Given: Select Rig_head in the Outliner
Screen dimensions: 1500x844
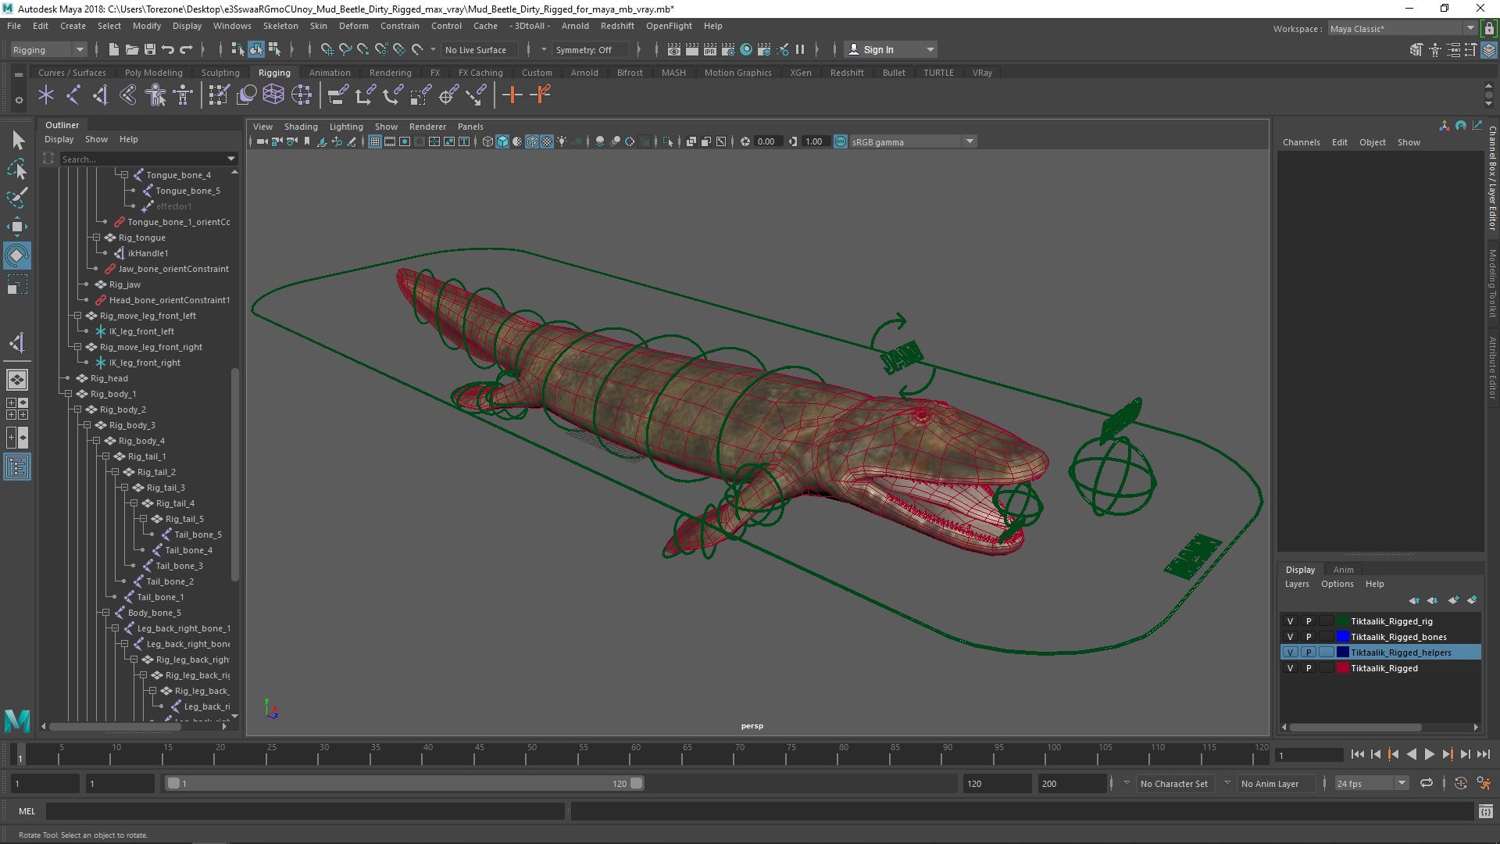Looking at the screenshot, I should pos(109,378).
